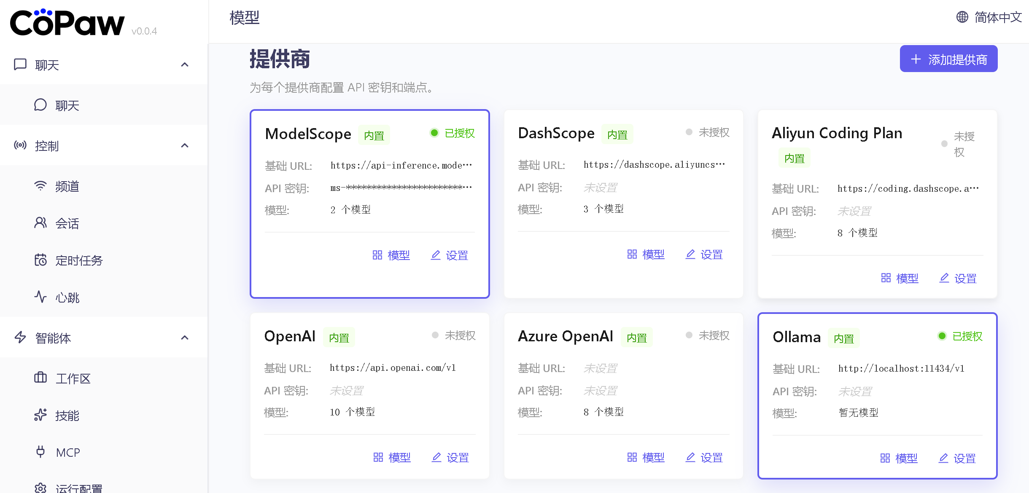Open MCP via the plug icon

coord(40,452)
